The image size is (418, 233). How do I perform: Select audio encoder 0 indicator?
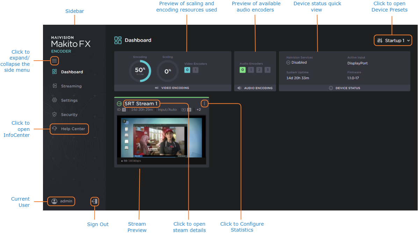pyautogui.click(x=243, y=70)
